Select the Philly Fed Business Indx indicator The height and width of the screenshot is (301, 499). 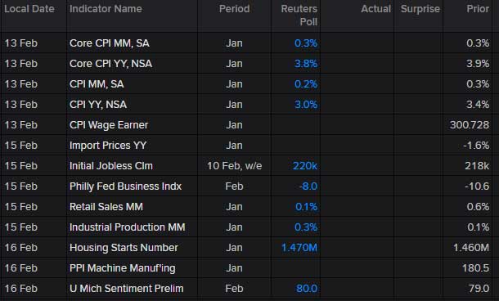pos(125,186)
